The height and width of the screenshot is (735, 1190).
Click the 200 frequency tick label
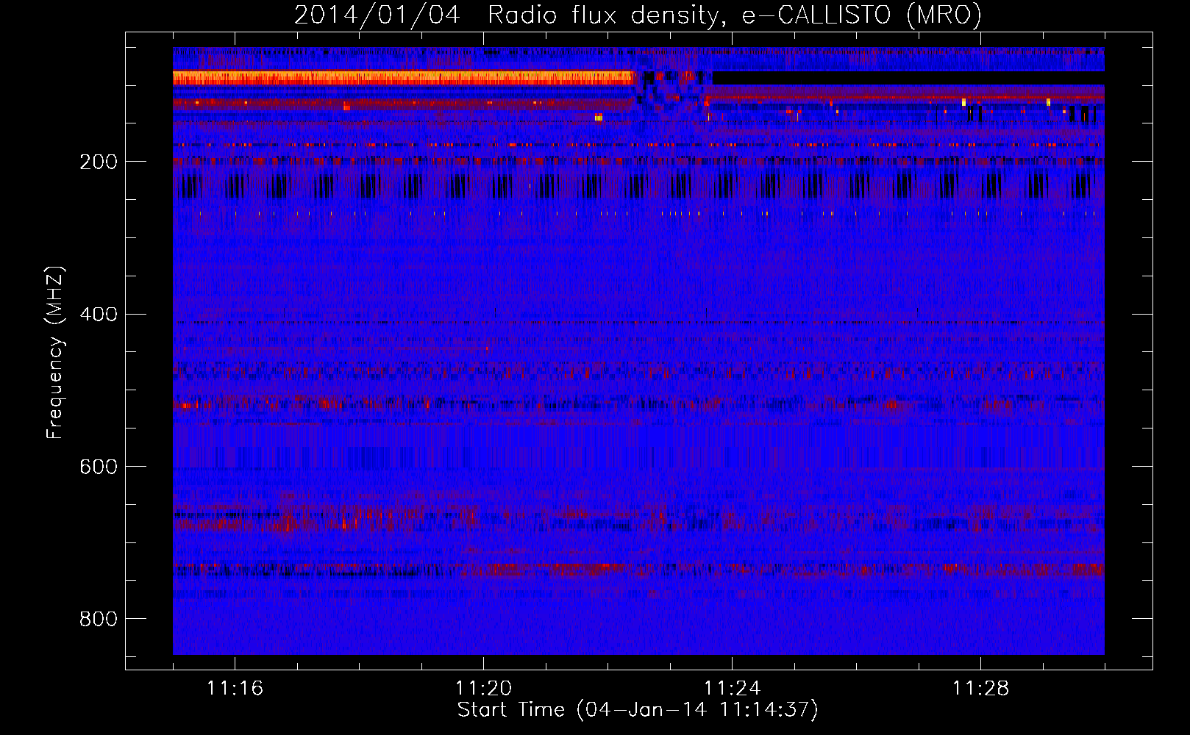point(99,162)
